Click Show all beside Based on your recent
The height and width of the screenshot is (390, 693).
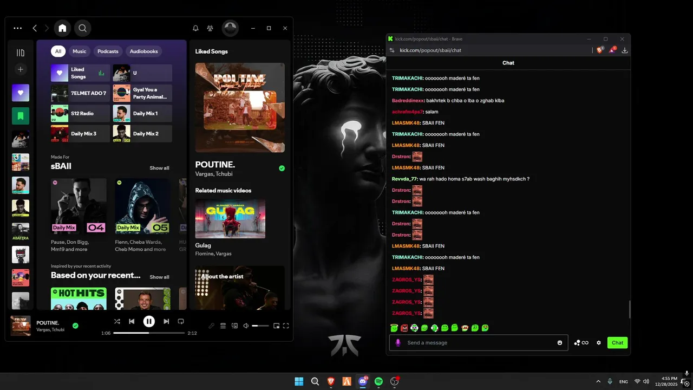click(x=159, y=277)
